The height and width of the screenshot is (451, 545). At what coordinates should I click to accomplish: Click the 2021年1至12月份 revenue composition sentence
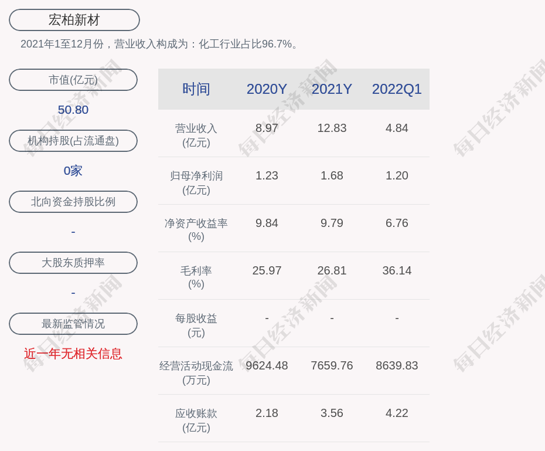159,44
